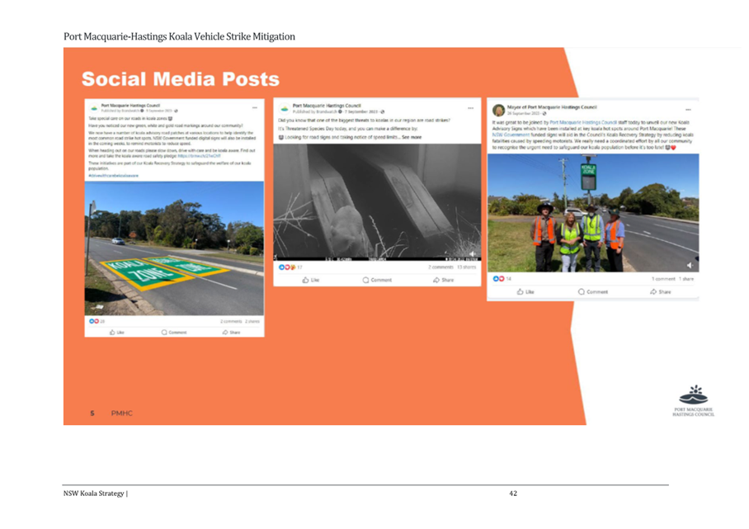
Task: Click audience globe icon beside 7 September date
Action: 383,111
